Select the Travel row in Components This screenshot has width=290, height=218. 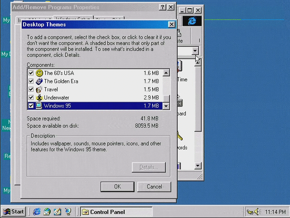point(95,89)
